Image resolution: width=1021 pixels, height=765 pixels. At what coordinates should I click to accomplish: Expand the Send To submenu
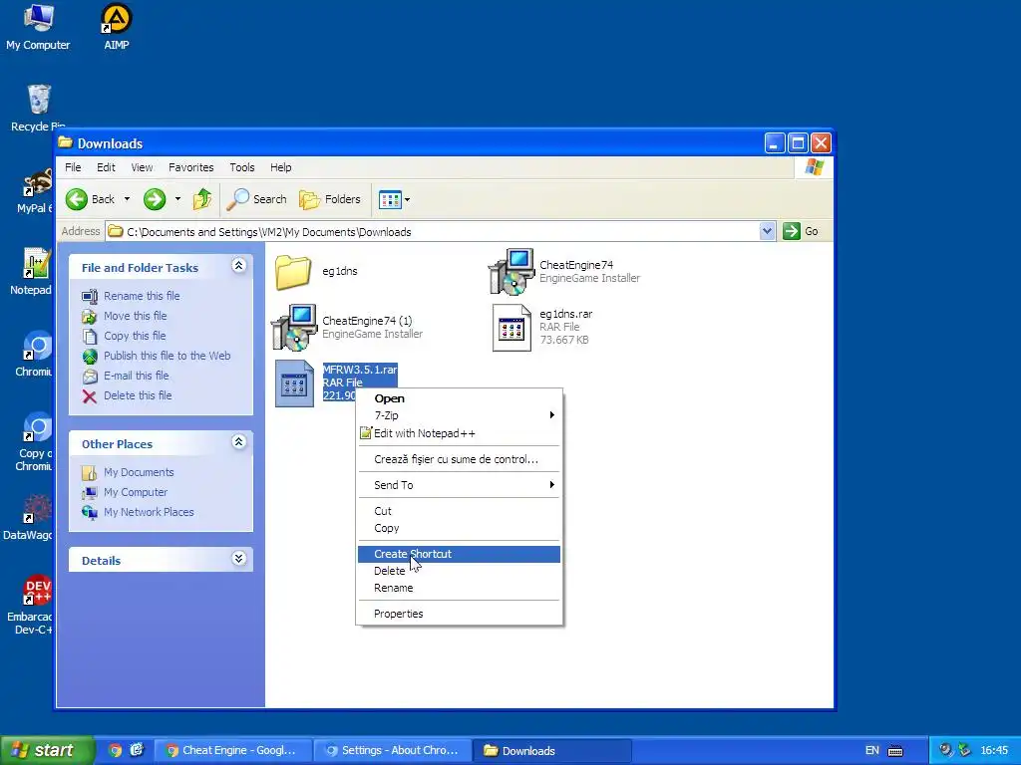(x=459, y=485)
